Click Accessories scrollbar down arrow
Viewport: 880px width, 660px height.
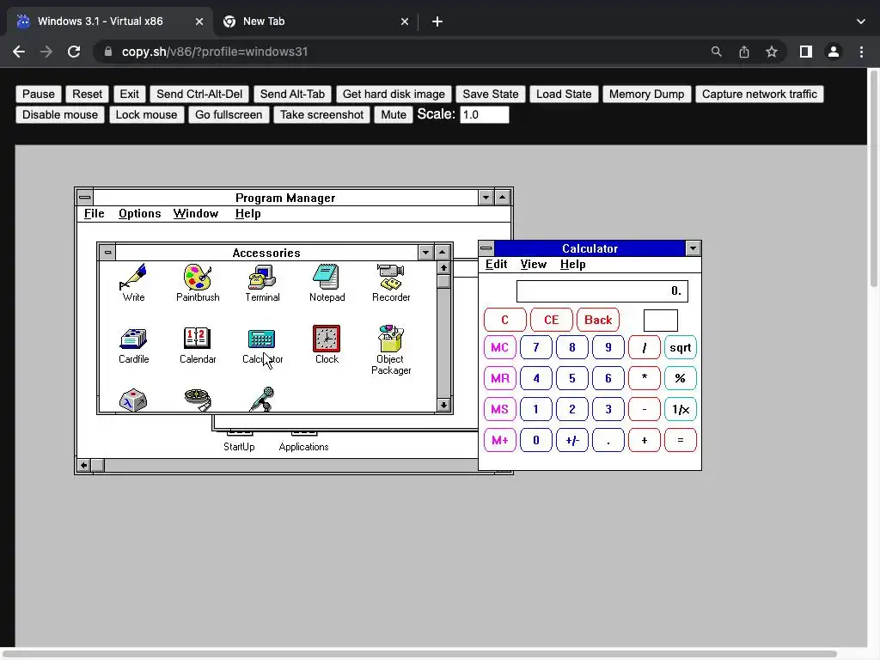coord(443,405)
